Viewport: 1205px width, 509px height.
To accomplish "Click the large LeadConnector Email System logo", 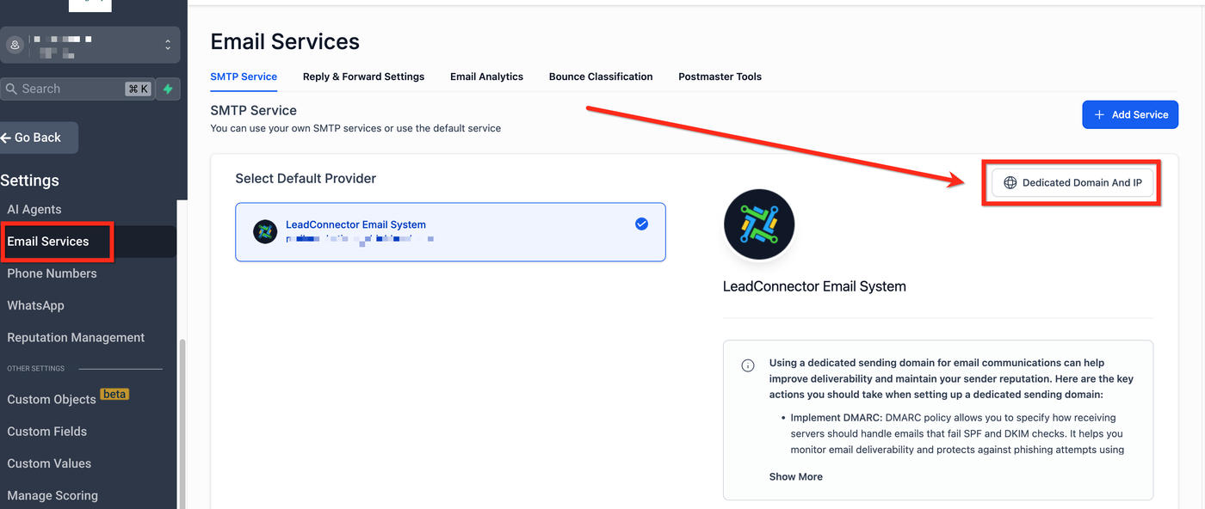I will (758, 225).
